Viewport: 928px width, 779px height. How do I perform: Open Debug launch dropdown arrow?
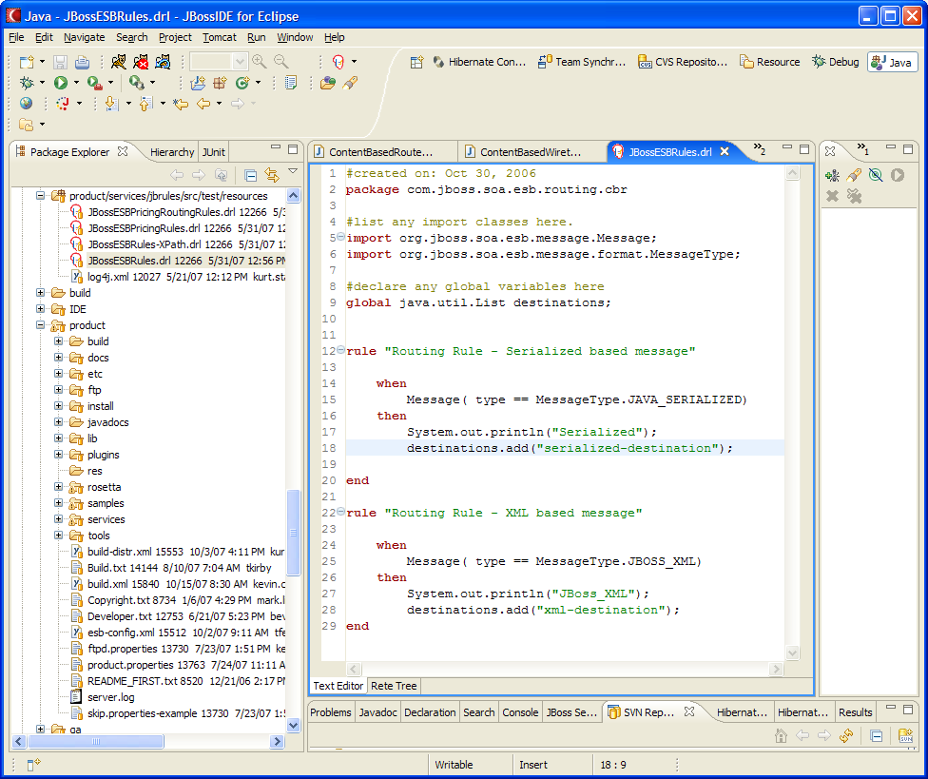pos(42,83)
